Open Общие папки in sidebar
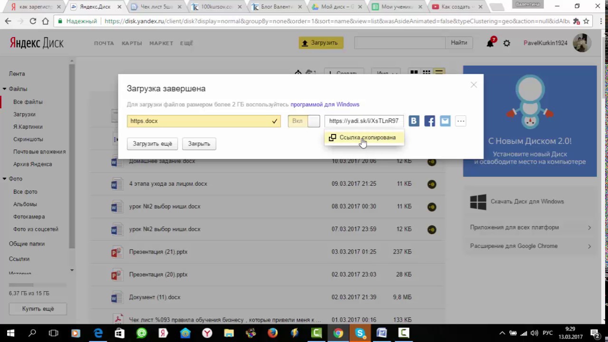 tap(27, 244)
